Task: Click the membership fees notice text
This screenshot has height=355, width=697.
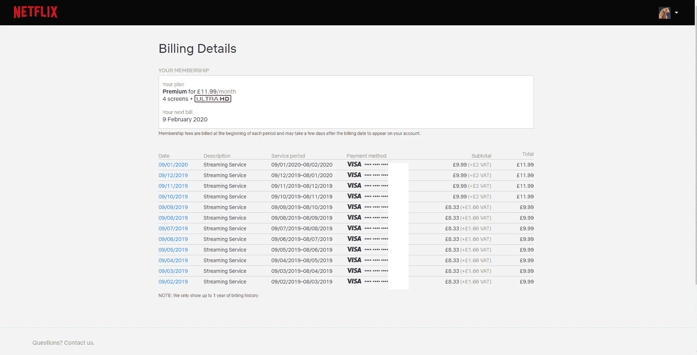Action: coord(290,133)
